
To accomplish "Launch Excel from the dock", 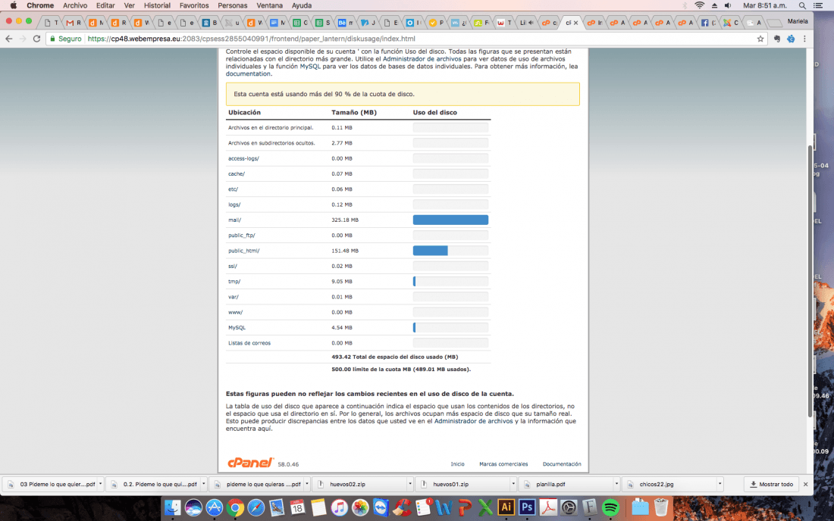I will tap(485, 507).
